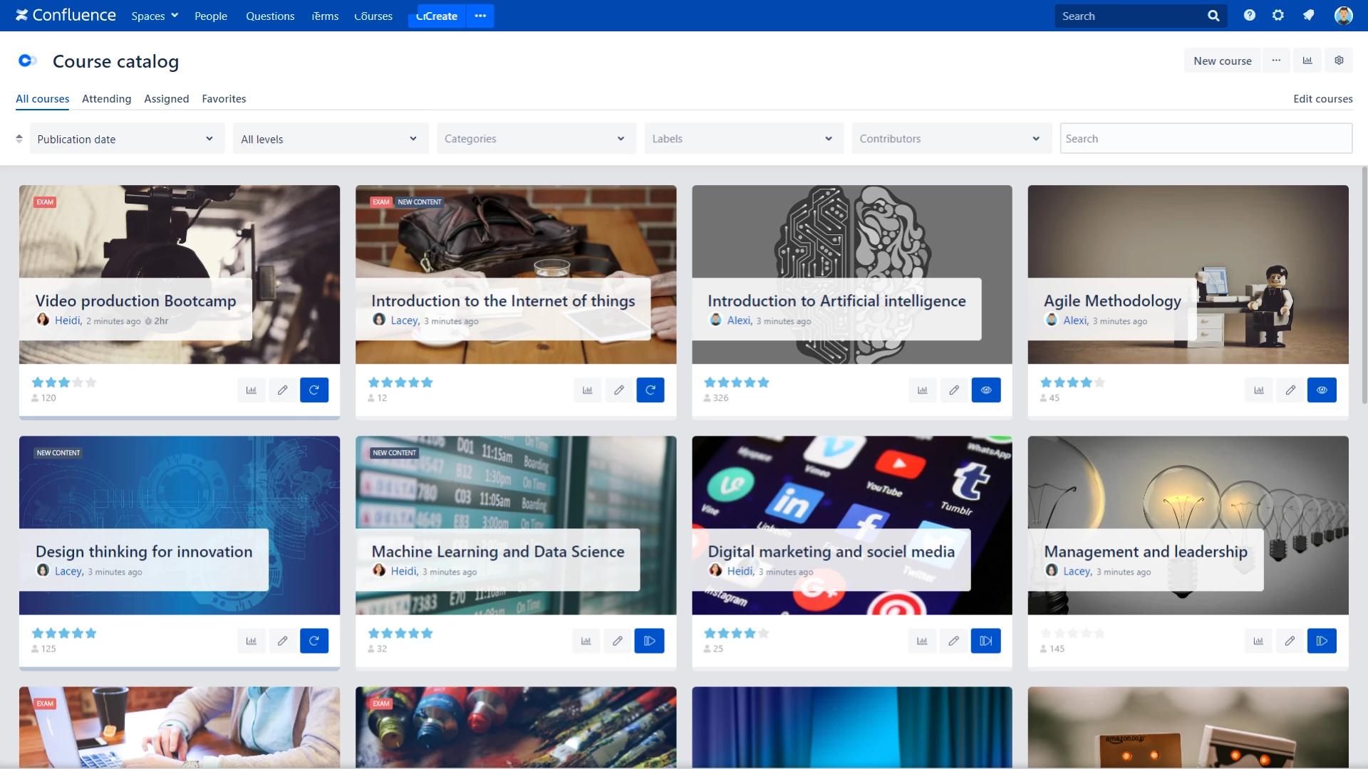View statistics for Agile Methodology
The image size is (1368, 769).
point(1259,390)
